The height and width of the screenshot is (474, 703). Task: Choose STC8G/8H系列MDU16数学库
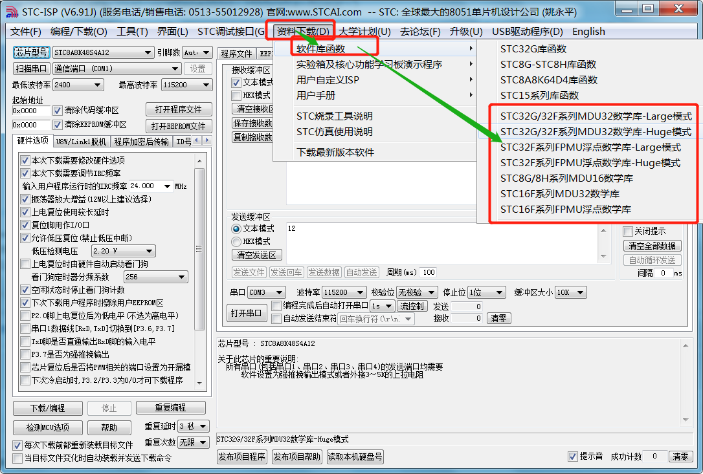(566, 178)
